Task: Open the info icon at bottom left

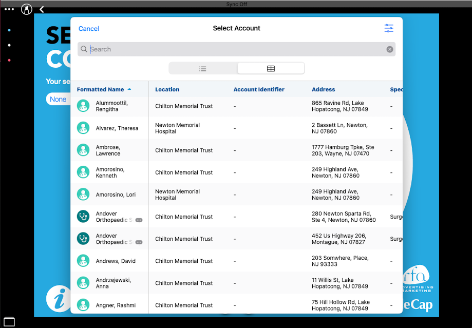Action: [56, 299]
